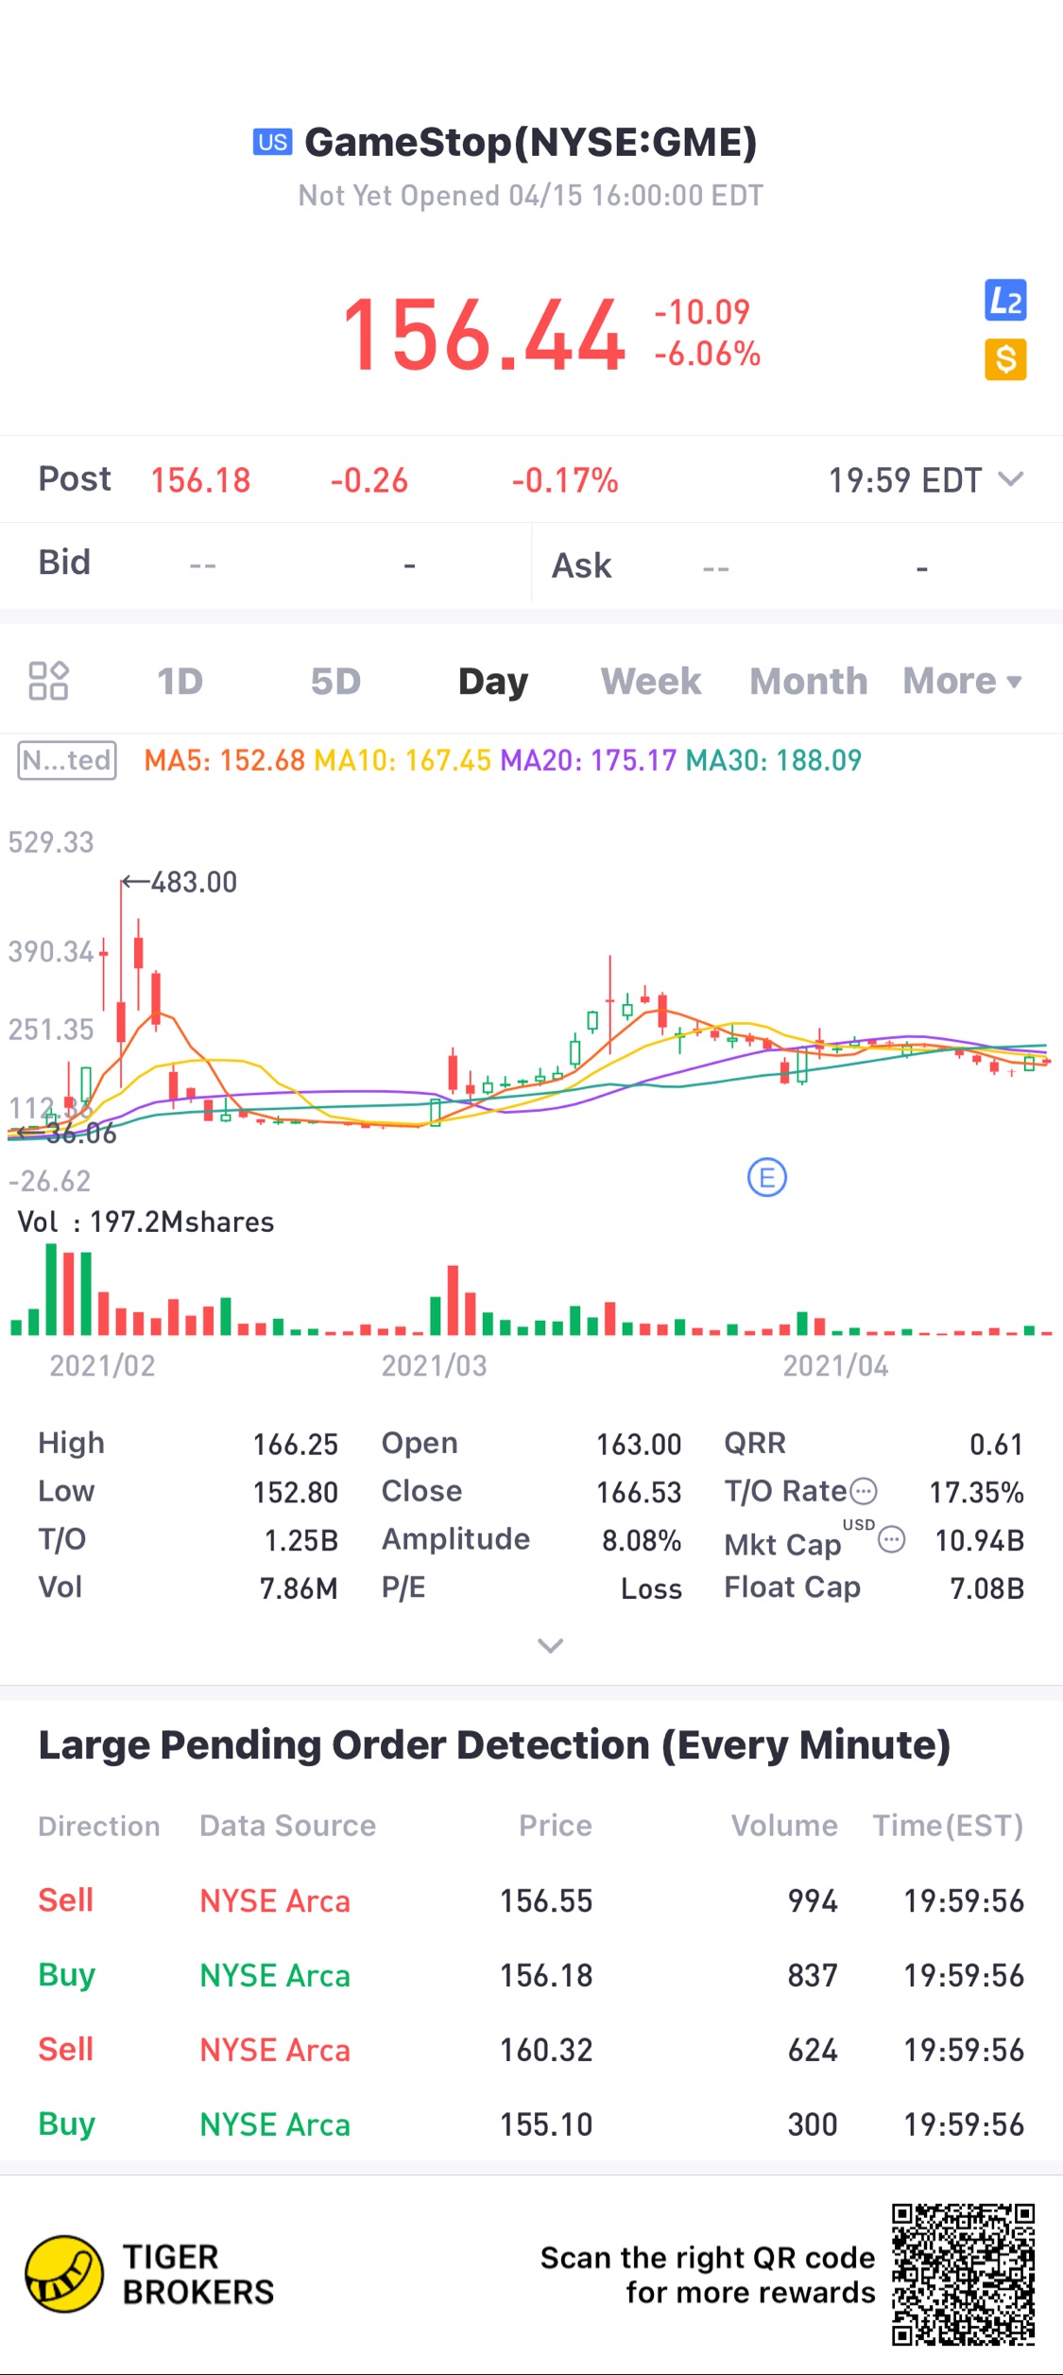Tap the MA5: 152.68 indicator
This screenshot has height=2375, width=1063.
click(x=225, y=760)
